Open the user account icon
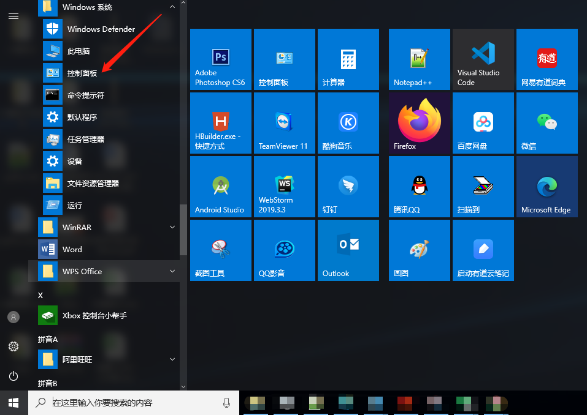587x415 pixels. pos(13,317)
